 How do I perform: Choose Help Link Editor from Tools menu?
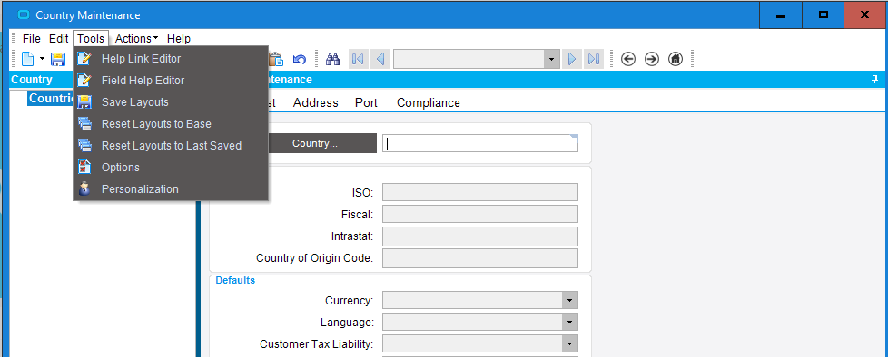pos(171,59)
